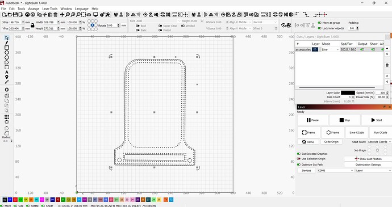Open Device Settings wrench tools icon

(107, 15)
